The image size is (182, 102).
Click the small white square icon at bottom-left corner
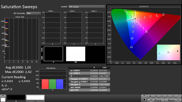[x=3, y=99]
